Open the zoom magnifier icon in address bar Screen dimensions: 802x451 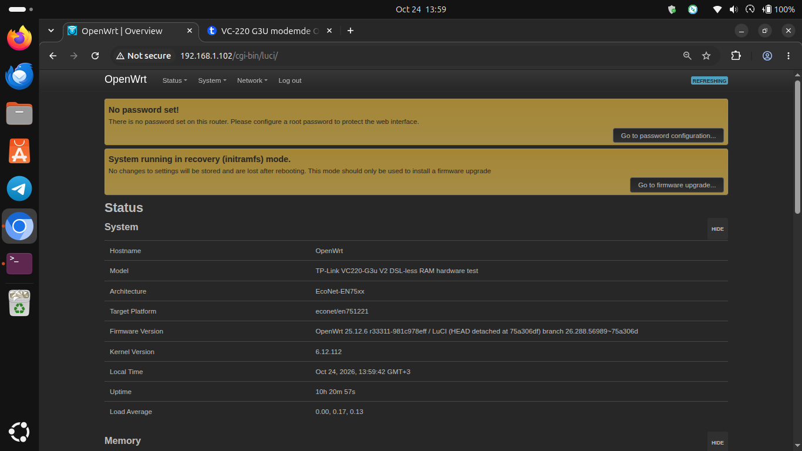pyautogui.click(x=688, y=56)
